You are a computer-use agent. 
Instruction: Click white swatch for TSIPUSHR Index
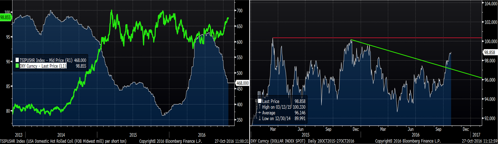click(17, 60)
